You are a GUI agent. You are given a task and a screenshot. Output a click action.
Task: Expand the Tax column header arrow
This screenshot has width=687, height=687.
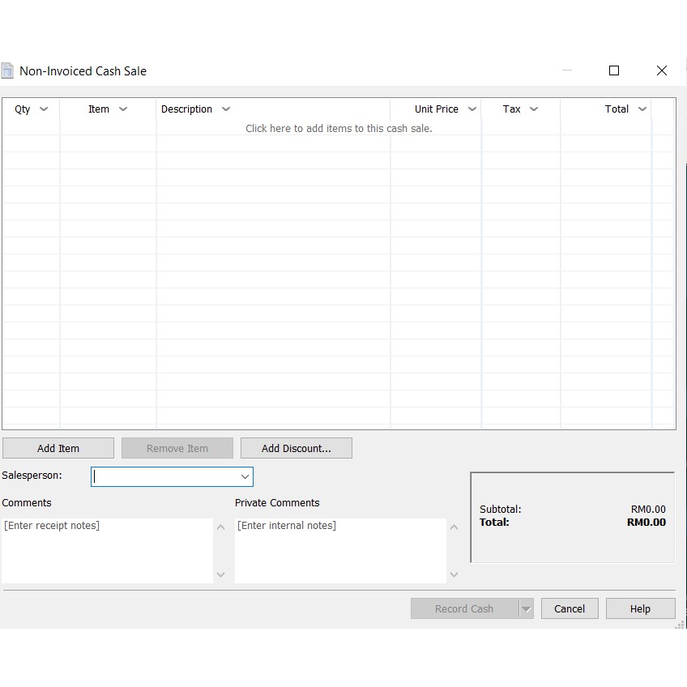[x=534, y=109]
